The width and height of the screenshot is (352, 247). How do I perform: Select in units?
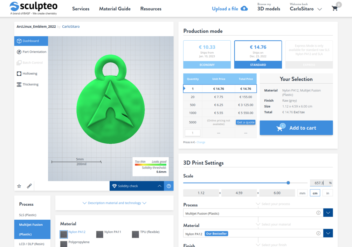click(x=328, y=193)
